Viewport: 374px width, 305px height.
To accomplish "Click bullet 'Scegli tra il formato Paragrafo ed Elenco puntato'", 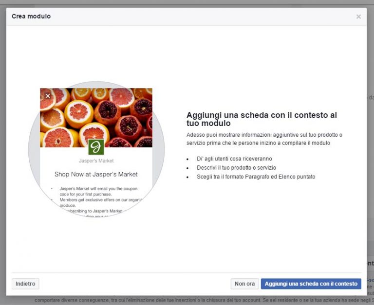I will [x=256, y=177].
